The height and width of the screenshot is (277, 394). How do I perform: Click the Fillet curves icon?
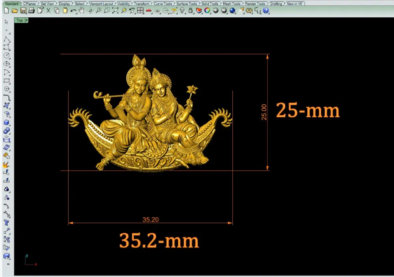[x=7, y=97]
